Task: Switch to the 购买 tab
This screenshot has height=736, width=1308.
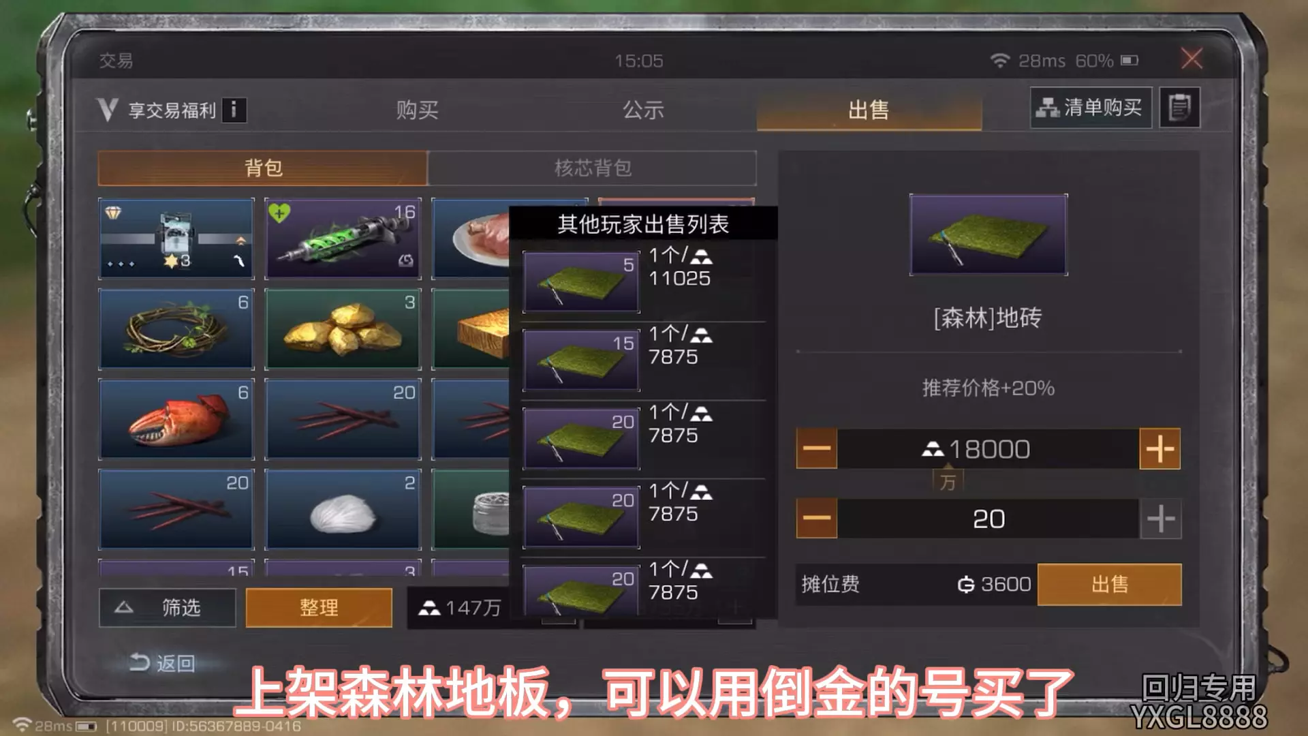Action: pyautogui.click(x=417, y=110)
